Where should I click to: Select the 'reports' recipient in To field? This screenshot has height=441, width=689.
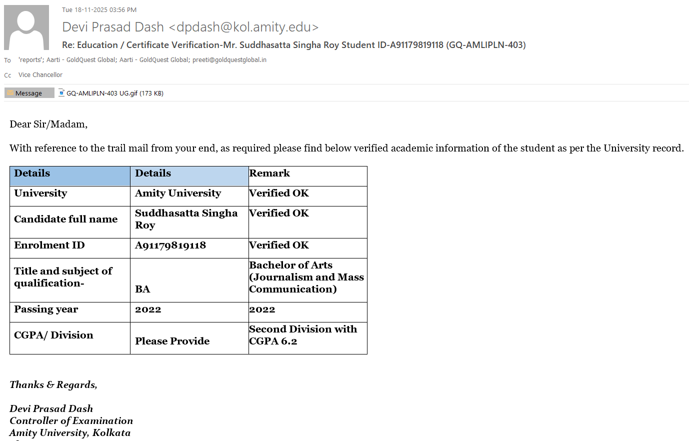pos(30,60)
